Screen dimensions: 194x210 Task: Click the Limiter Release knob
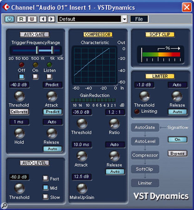pyautogui.click(x=177, y=96)
